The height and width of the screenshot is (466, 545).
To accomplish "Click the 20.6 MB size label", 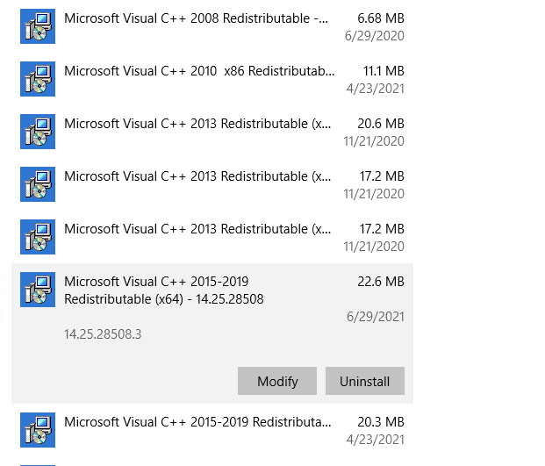I will pos(381,124).
